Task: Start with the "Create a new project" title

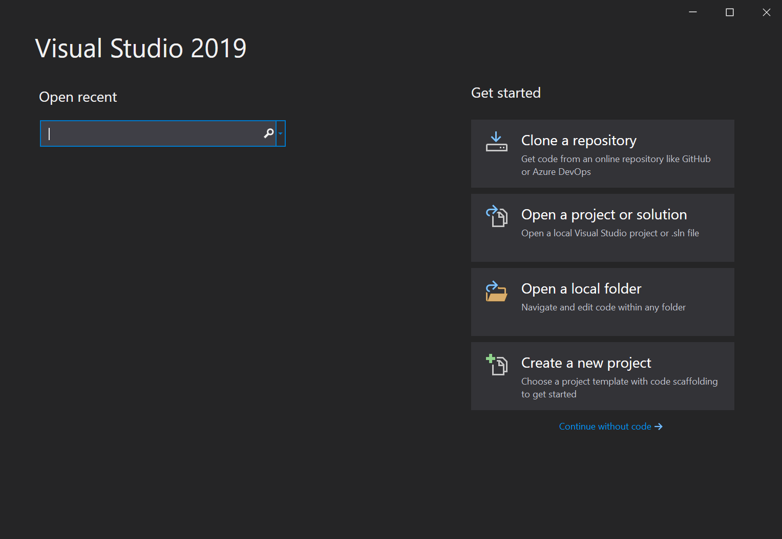Action: (586, 363)
